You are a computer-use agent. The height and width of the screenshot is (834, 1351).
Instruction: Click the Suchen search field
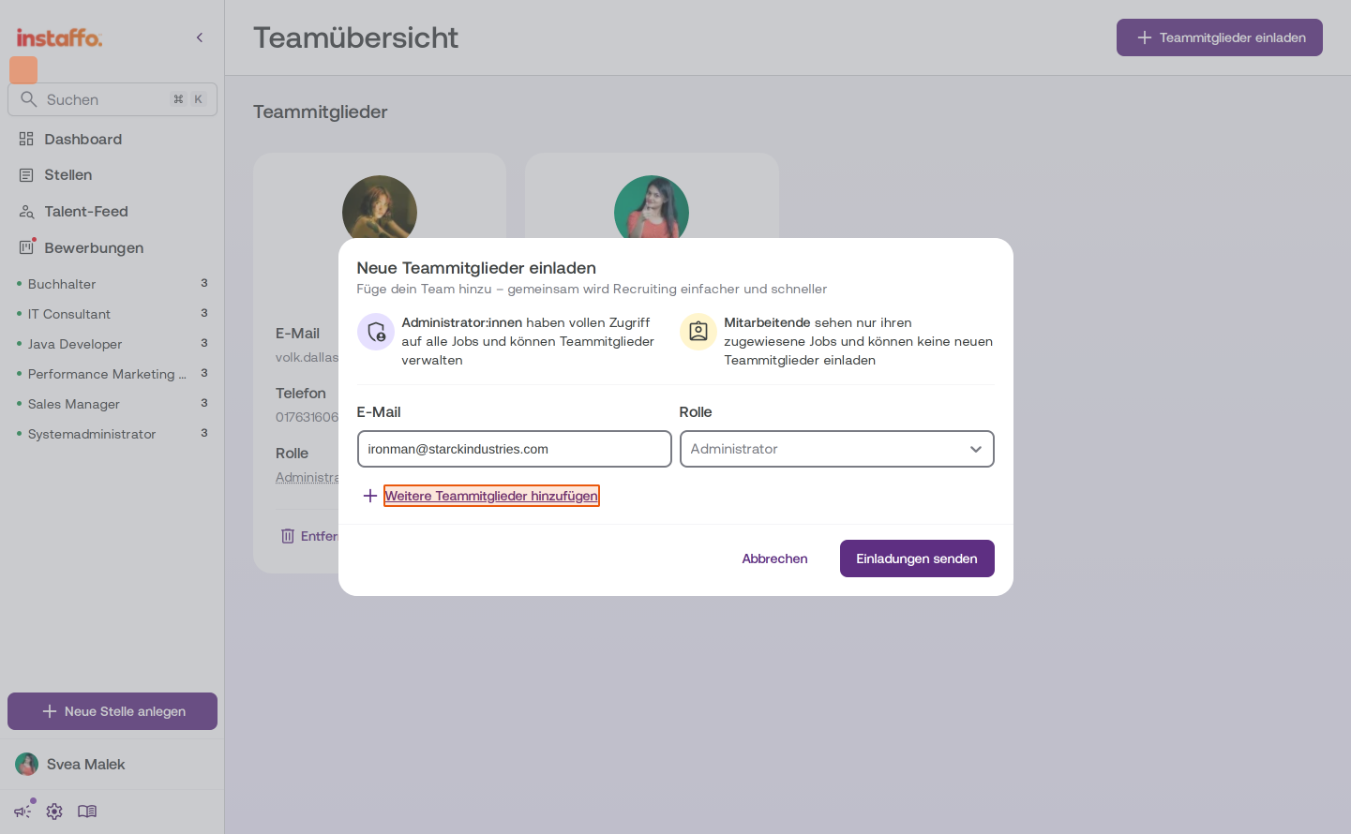coord(113,99)
